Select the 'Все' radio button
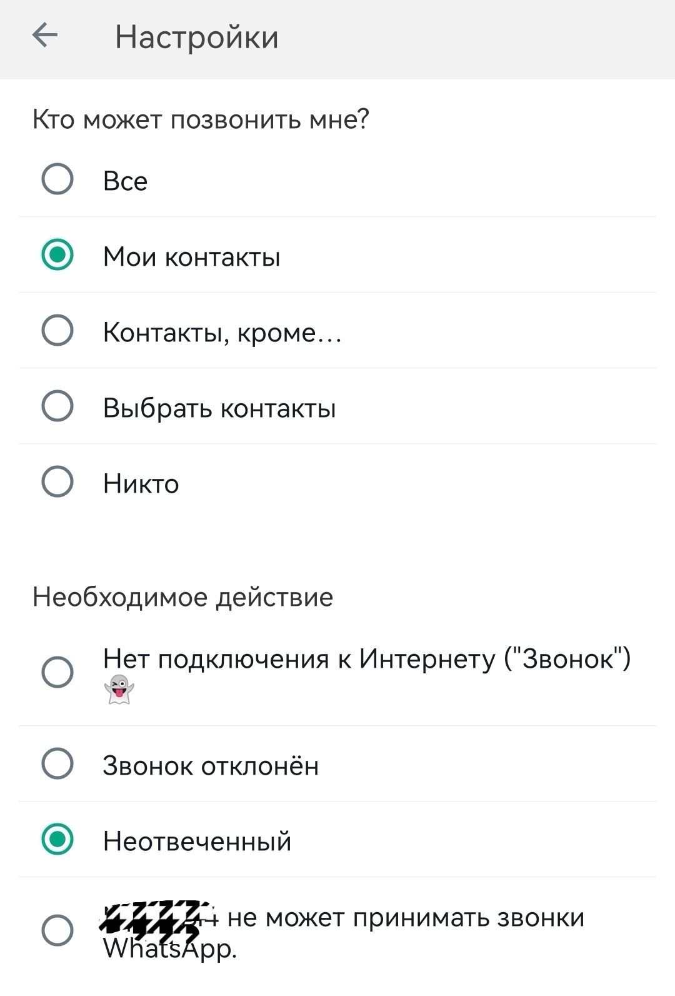The height and width of the screenshot is (996, 675). 57,179
